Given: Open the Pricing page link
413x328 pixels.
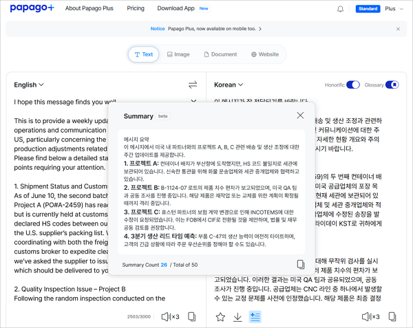Looking at the screenshot, I should coord(136,9).
